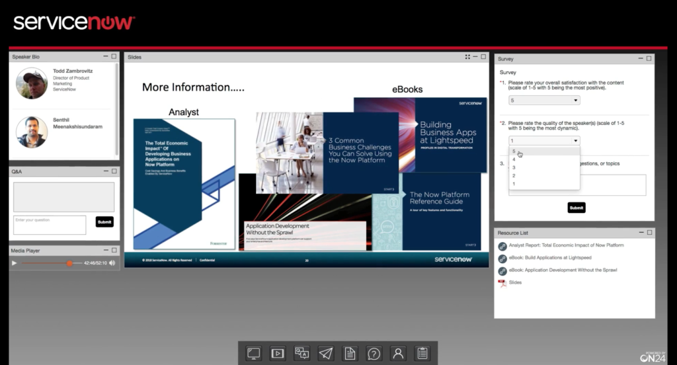Open eBook: Application Development Without the Sprawl
Viewport: 677px width, 365px height.
[x=563, y=270]
